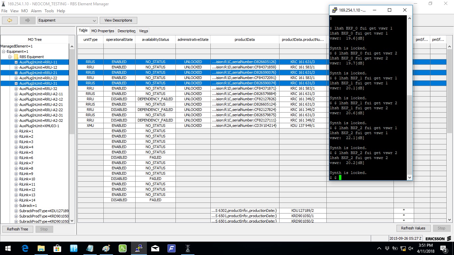Switch to the MO Properties tab
This screenshot has width=454, height=255.
[x=103, y=31]
